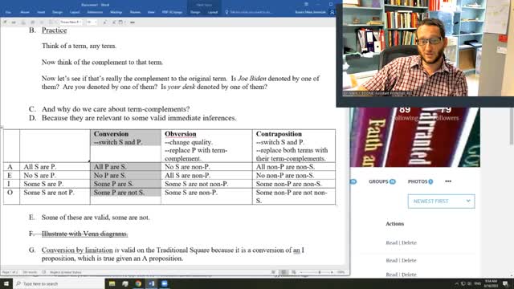Click the cell 'Some S are not non-P.'

pos(207,184)
